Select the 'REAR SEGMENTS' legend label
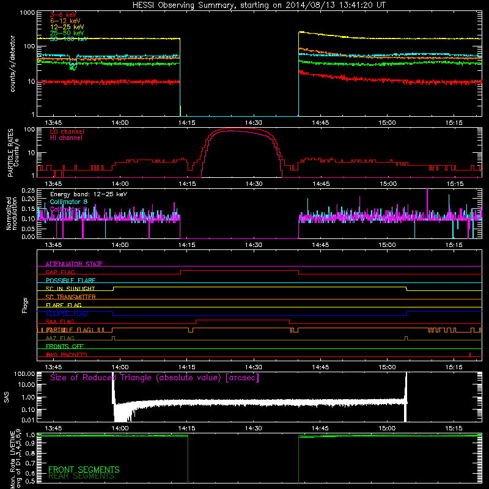 (81, 476)
